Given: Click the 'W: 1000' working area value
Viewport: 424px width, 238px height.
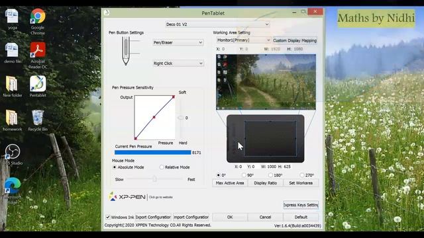Looking at the screenshot, I should coord(268,167).
